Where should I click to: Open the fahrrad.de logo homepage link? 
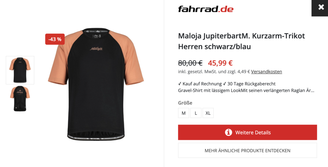click(x=206, y=9)
